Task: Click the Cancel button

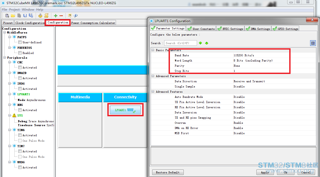Action: pyautogui.click(x=306, y=172)
